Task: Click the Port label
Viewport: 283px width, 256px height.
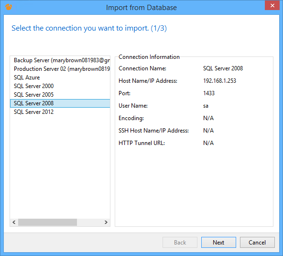Action: (124, 93)
